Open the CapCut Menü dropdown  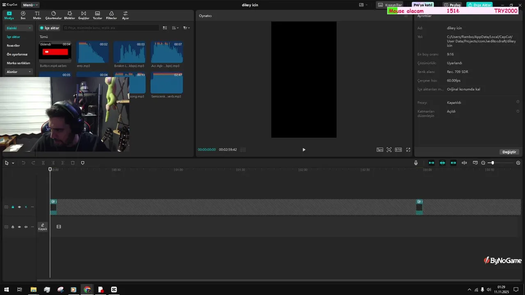pos(30,5)
